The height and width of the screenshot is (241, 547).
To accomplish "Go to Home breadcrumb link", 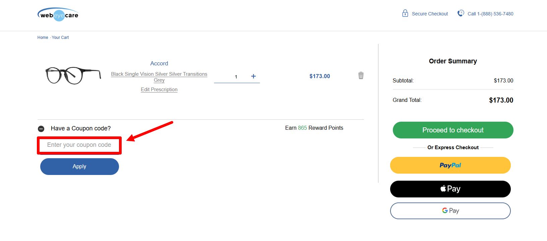I will pyautogui.click(x=43, y=38).
